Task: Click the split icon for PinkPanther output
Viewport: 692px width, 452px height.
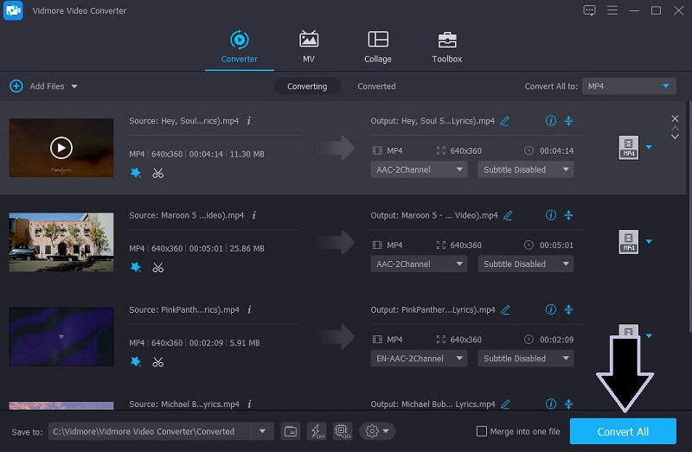Action: coord(568,309)
